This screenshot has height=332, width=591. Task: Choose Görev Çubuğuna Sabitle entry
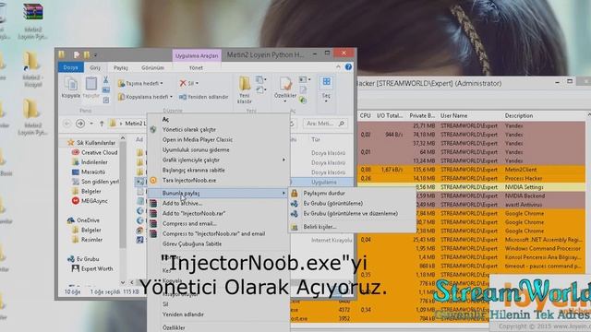pos(192,243)
